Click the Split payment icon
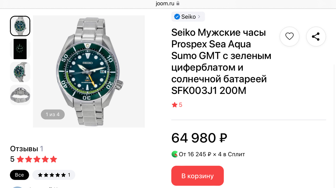The image size is (336, 188). [175, 154]
